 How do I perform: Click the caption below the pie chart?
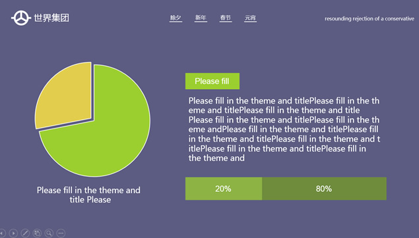(x=88, y=194)
